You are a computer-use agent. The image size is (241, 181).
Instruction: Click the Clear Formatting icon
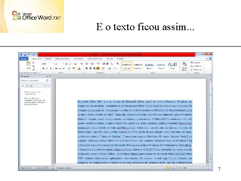pos(82,64)
